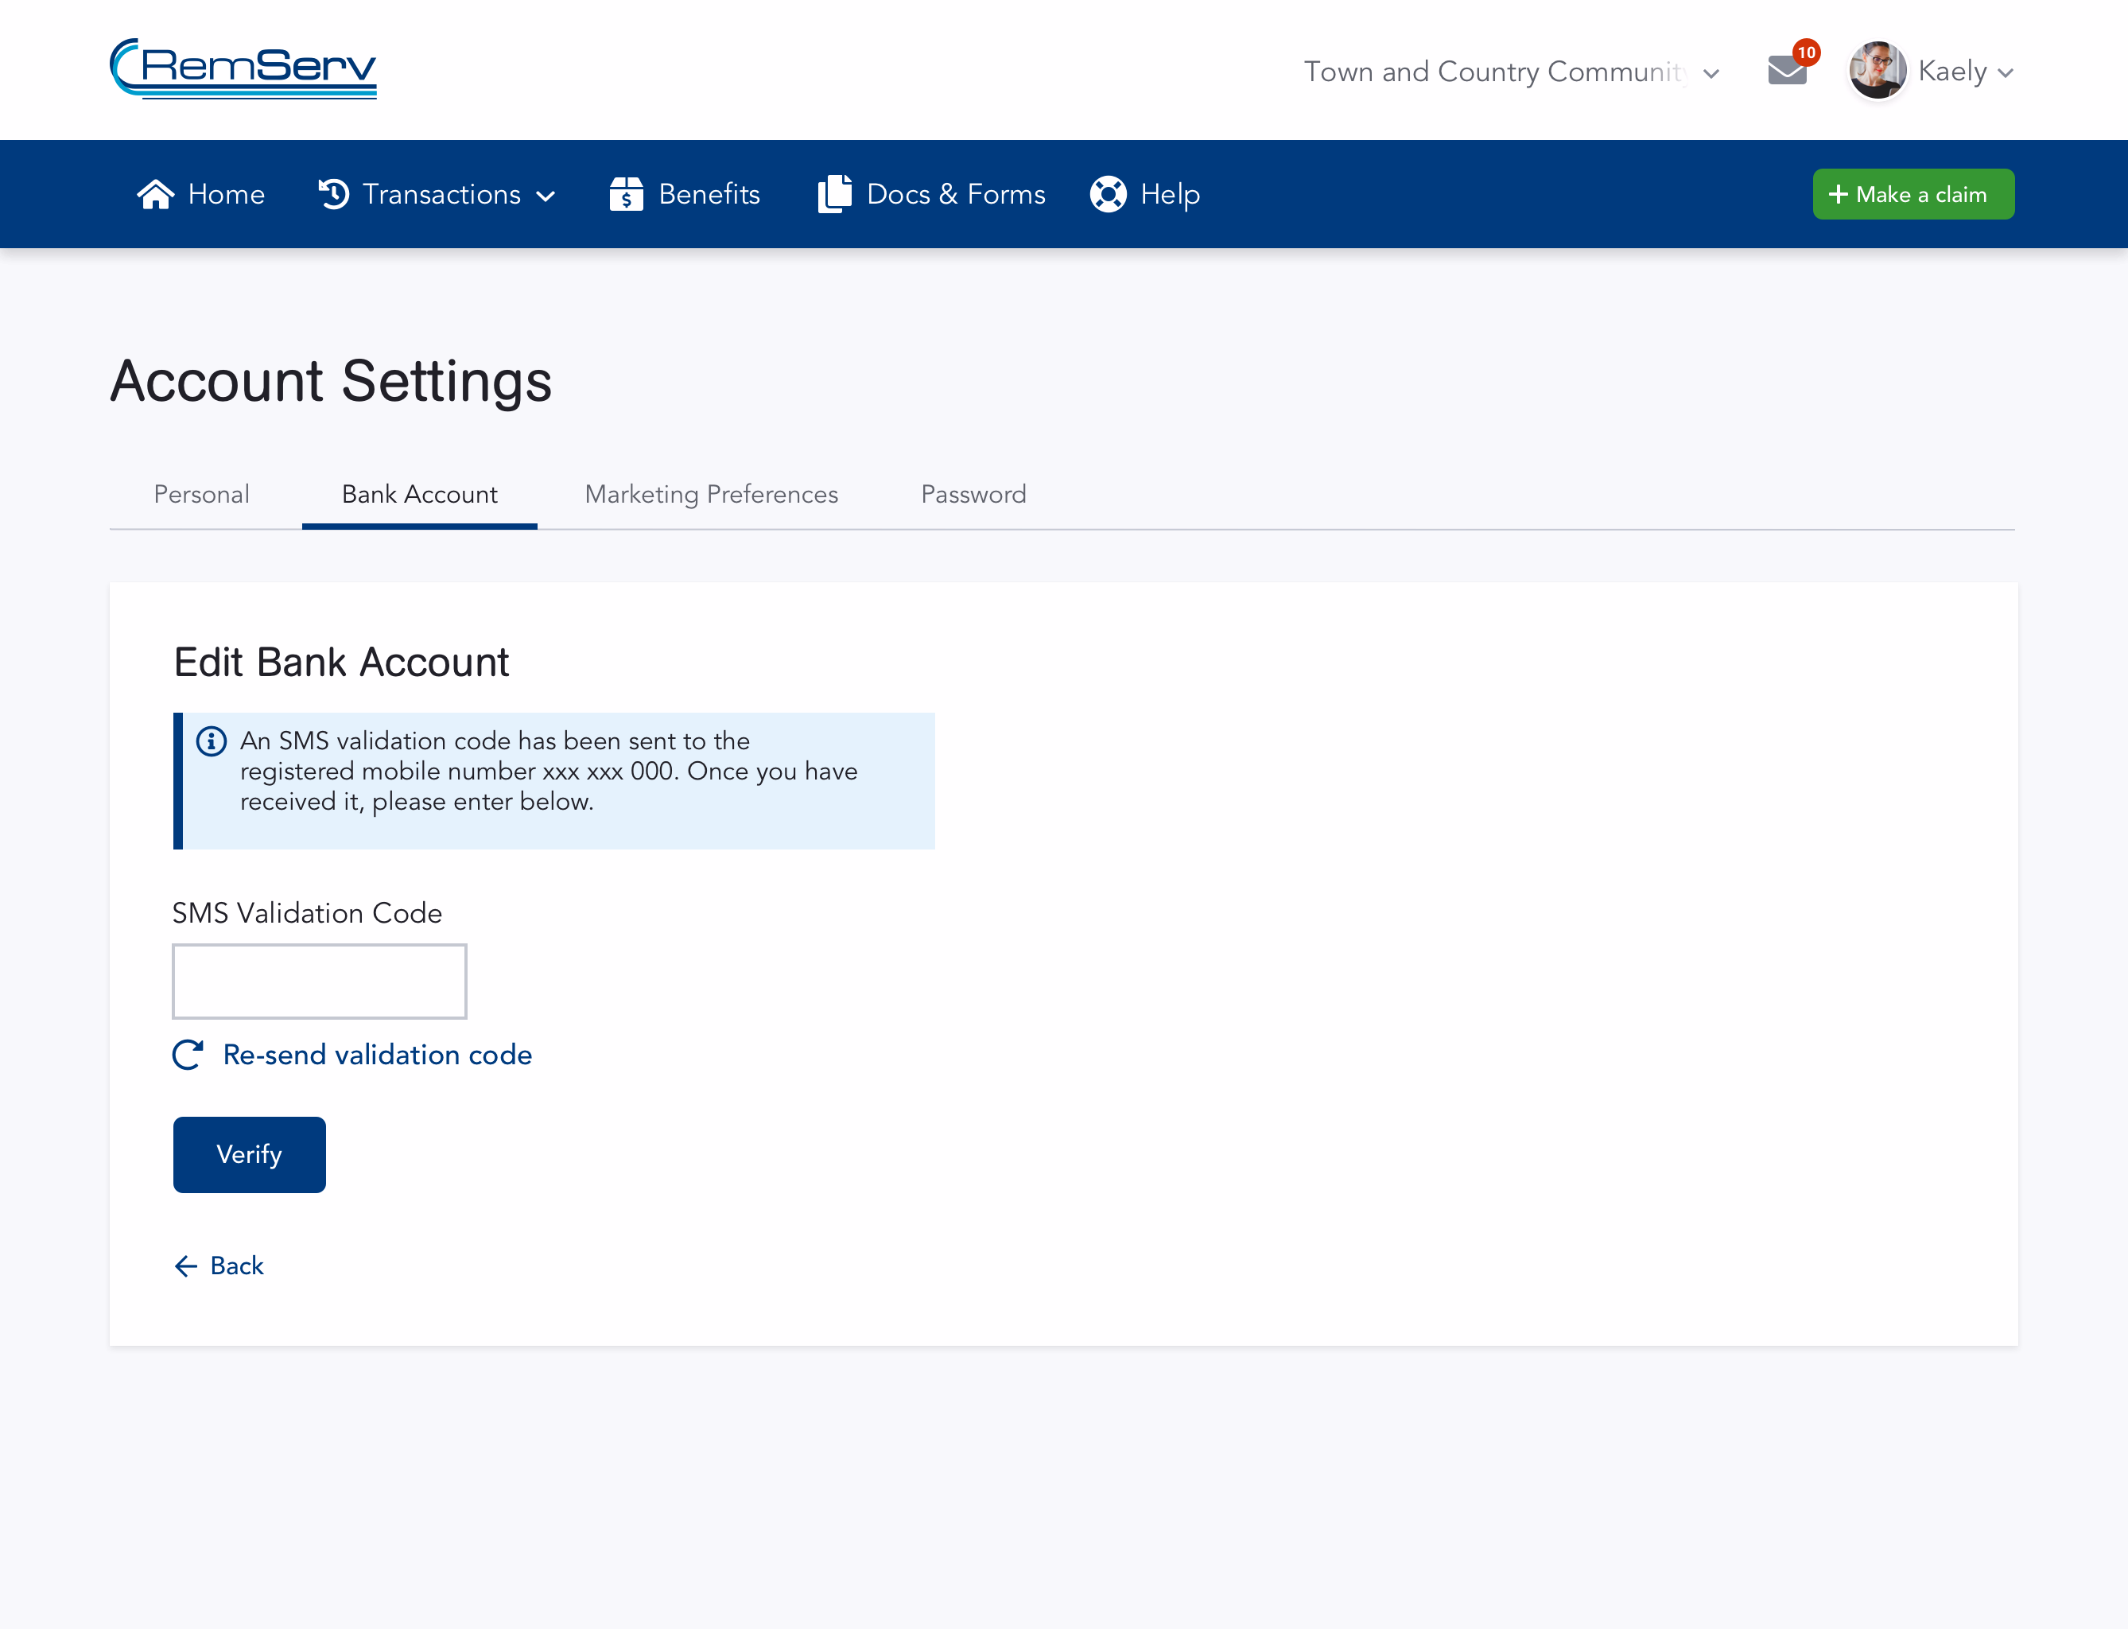Switch to the Personal tab
Image resolution: width=2128 pixels, height=1629 pixels.
pos(200,495)
